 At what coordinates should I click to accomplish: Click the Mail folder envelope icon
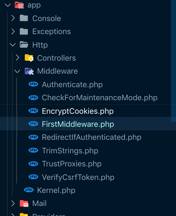[24, 203]
